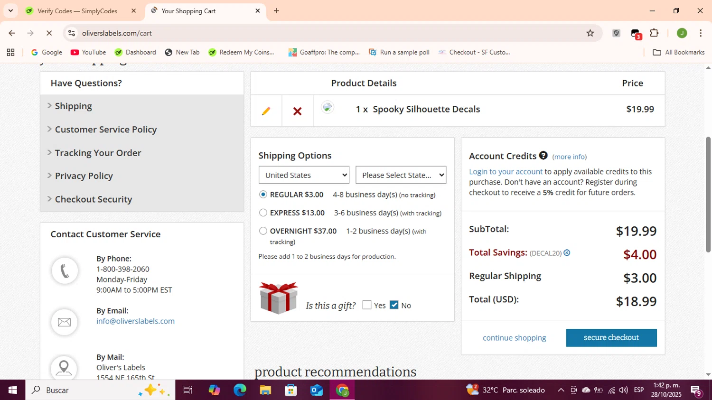Viewport: 712px width, 400px height.
Task: Open the Spooky Silhouette Decals product thumbnail
Action: [328, 107]
